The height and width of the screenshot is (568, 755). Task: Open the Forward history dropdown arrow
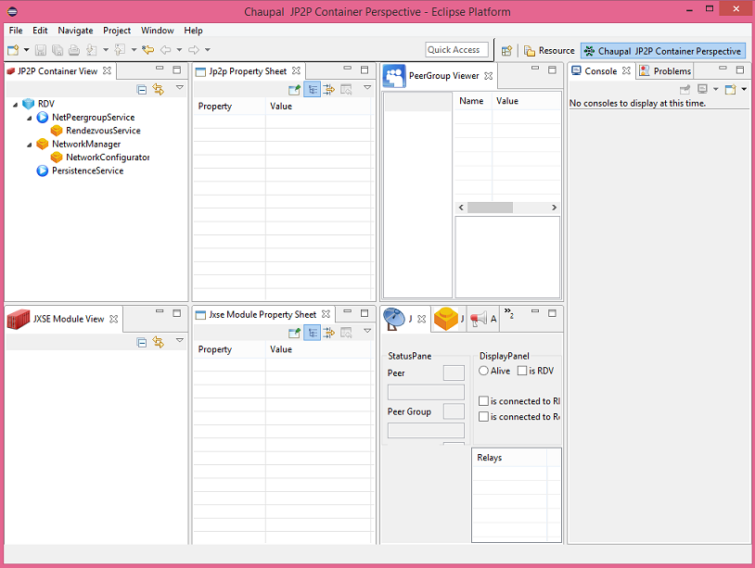(x=208, y=49)
